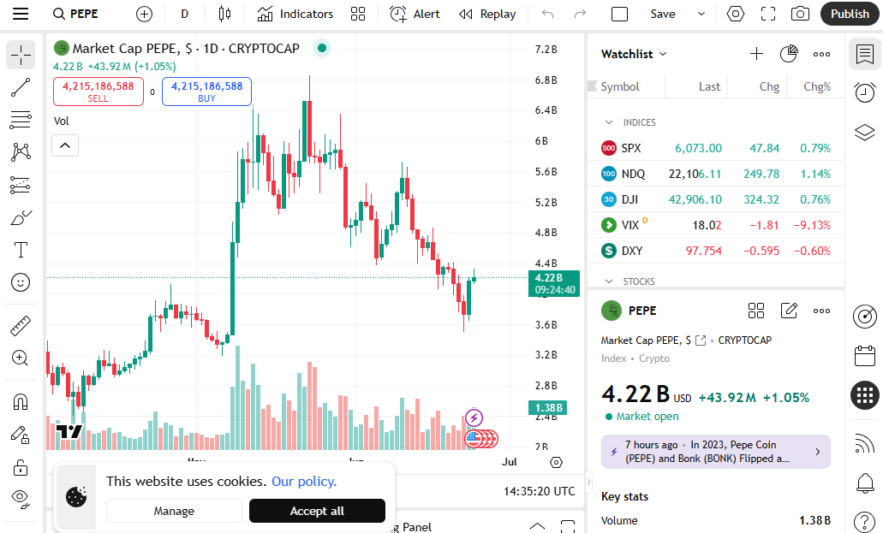Sort watchlist by Symbol column
The height and width of the screenshot is (533, 883).
tap(620, 86)
